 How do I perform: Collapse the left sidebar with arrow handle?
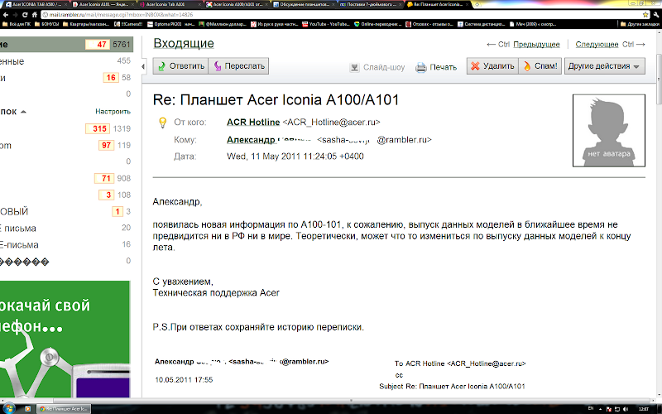(143, 66)
